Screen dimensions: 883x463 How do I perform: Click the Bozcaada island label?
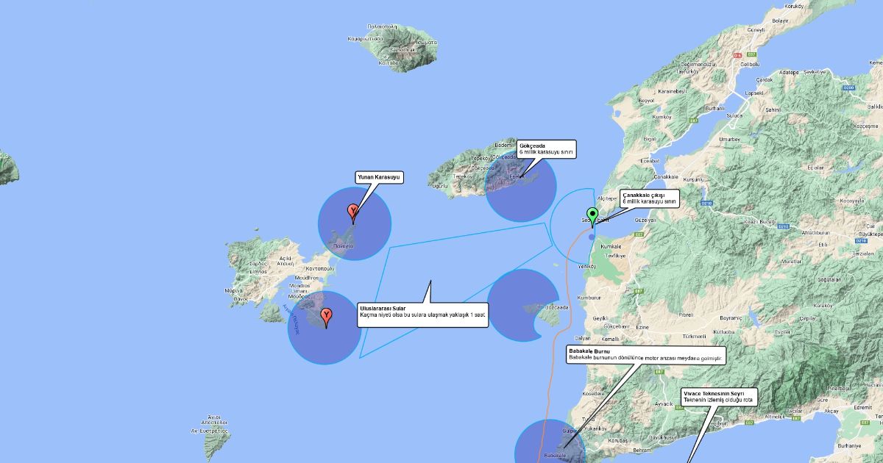557,308
